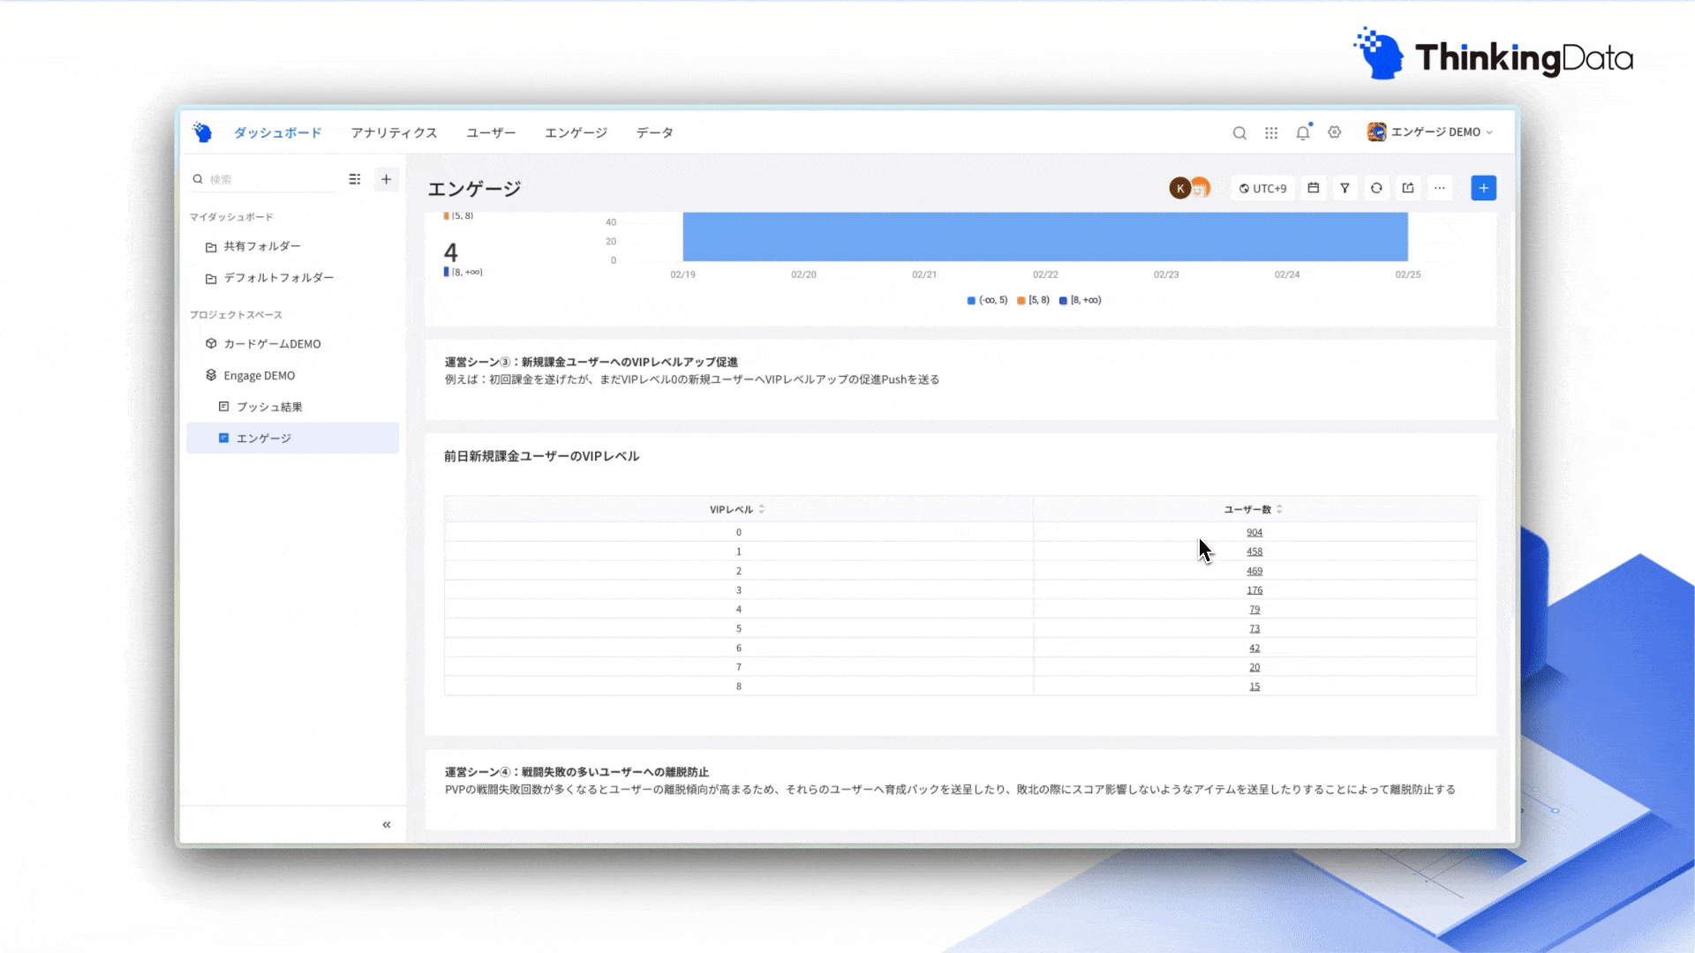Click the K user avatar

(1180, 188)
